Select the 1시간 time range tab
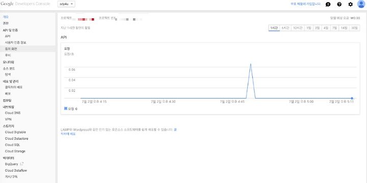The width and height of the screenshot is (367, 183). click(x=274, y=28)
